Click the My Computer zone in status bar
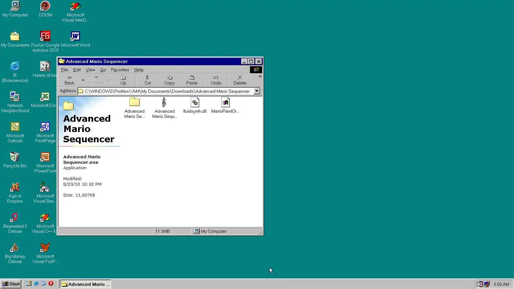Screen dimensions: 514x289 pos(225,231)
